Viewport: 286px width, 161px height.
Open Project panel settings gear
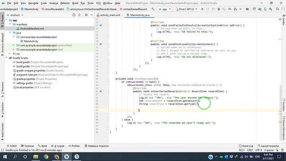click(x=86, y=15)
